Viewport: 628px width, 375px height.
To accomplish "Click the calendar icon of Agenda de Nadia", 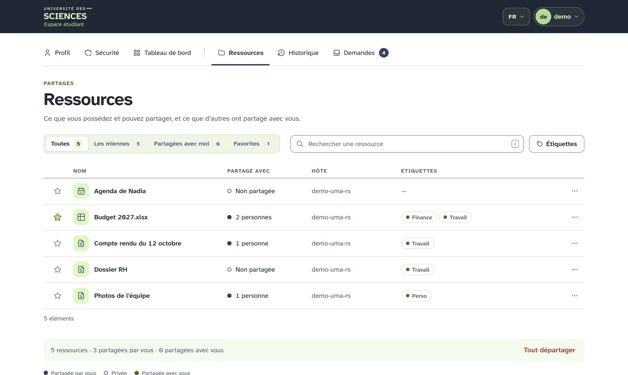I will 81,191.
